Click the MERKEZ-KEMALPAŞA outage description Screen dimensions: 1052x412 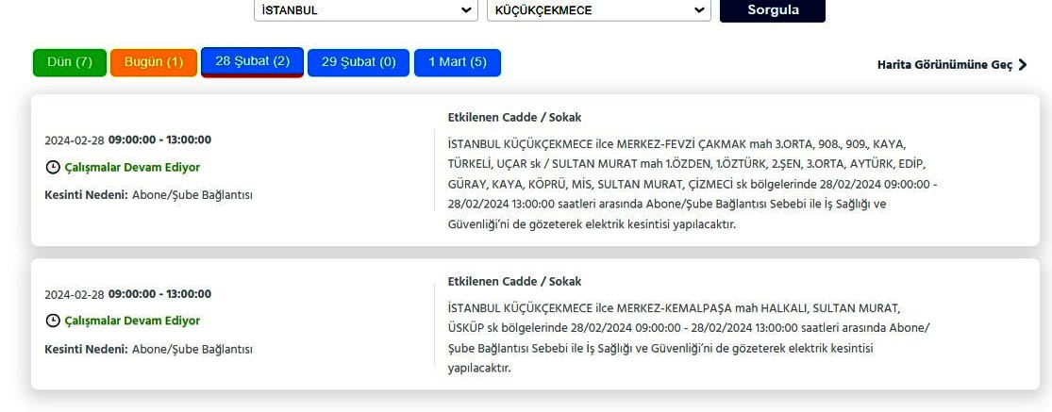pyautogui.click(x=687, y=338)
